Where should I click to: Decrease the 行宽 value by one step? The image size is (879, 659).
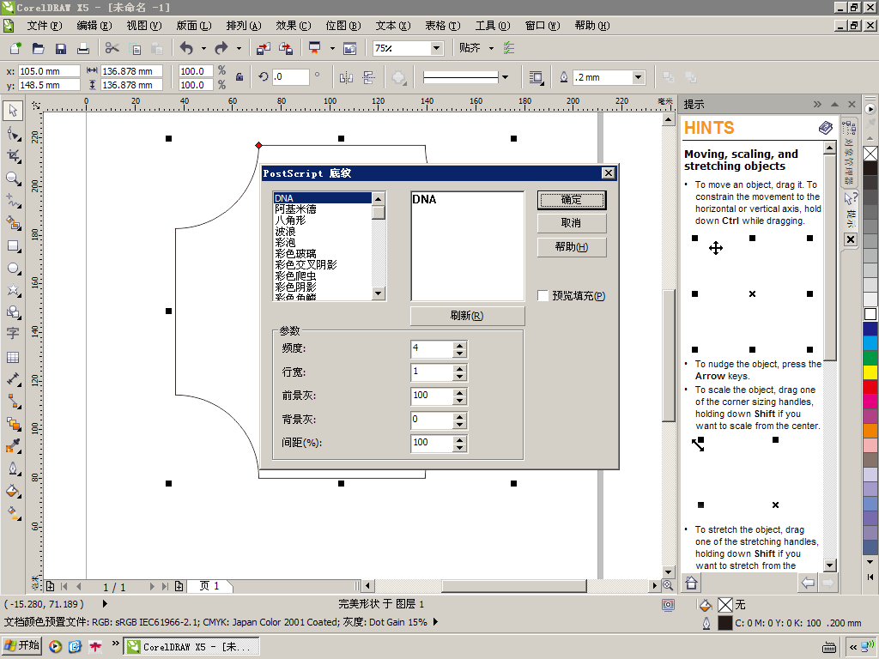[x=460, y=377]
